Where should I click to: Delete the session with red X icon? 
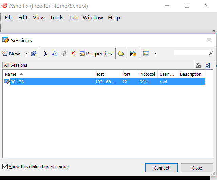[73, 53]
